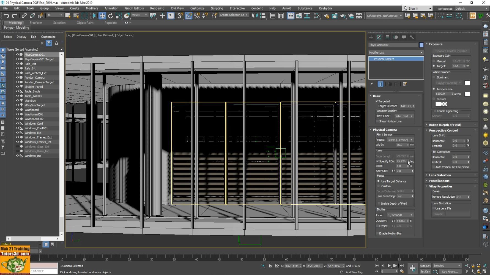490x275 pixels.
Task: Click the Sign In button
Action: (417, 9)
